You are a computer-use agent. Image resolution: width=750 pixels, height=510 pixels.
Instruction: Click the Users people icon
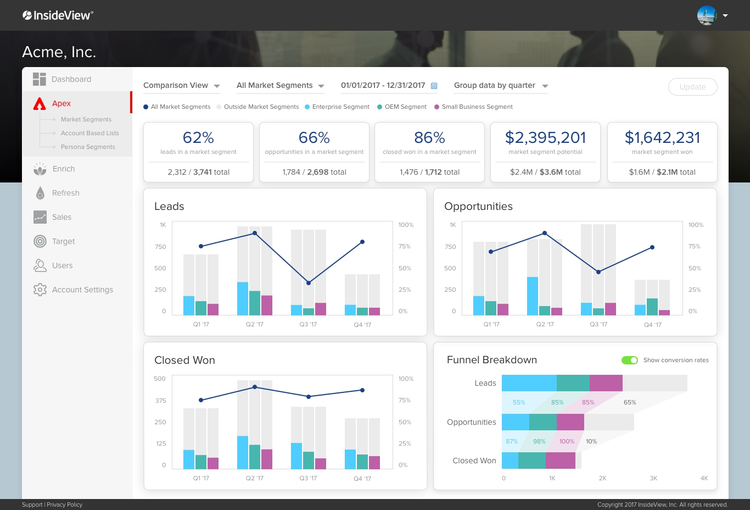tap(40, 265)
